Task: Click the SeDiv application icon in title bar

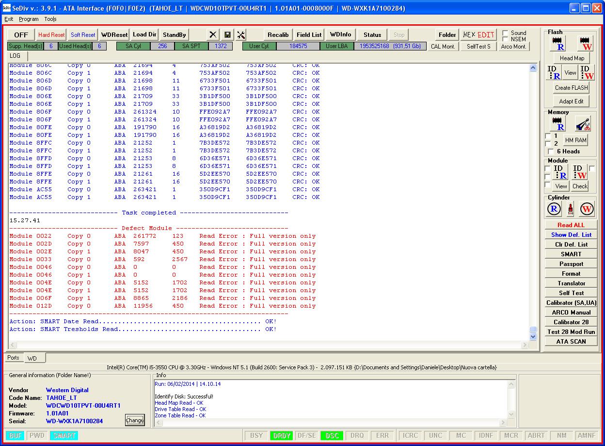Action: [x=7, y=8]
